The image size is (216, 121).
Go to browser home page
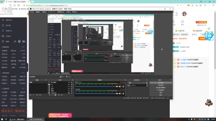point(15,5)
